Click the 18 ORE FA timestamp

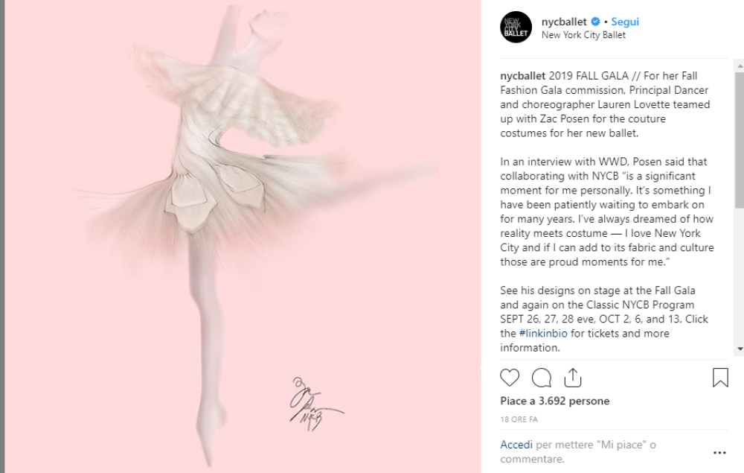coord(519,419)
